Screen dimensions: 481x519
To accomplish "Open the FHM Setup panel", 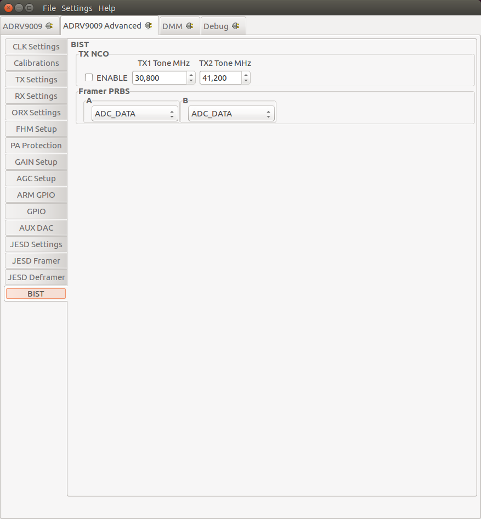I will coord(36,129).
